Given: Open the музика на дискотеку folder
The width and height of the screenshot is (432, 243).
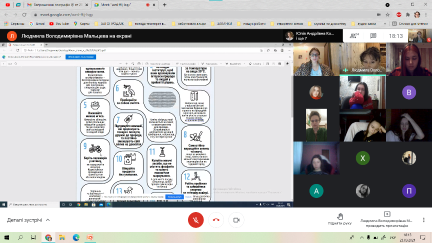Looking at the screenshot, I should [x=327, y=23].
